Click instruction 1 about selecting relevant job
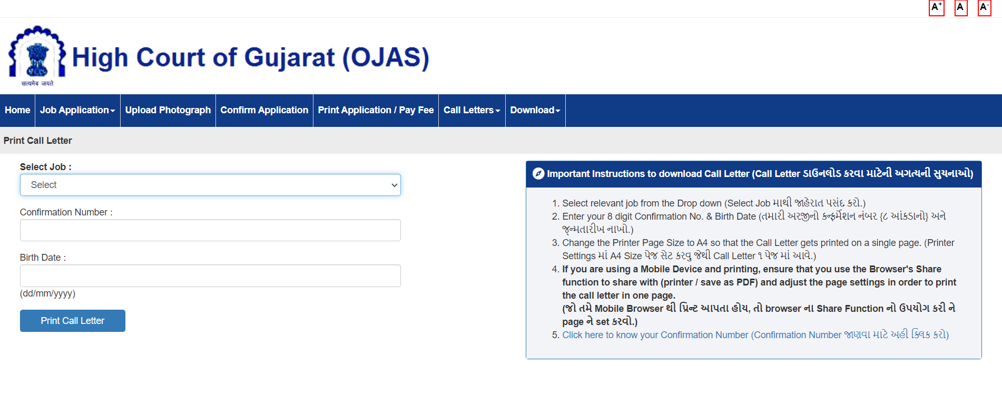Image resolution: width=1002 pixels, height=404 pixels. (714, 203)
